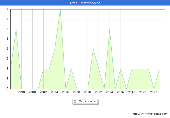Select the 2016 x-axis year label
Image resolution: width=170 pixels, height=118 pixels.
121,92
